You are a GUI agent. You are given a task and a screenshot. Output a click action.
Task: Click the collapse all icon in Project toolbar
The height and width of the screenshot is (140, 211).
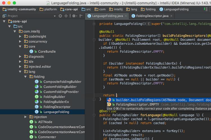click(66, 16)
